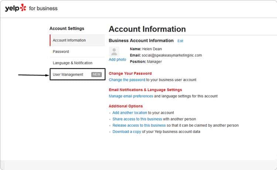Click the Change Your Password heading
This screenshot has height=170, width=277.
coord(130,73)
